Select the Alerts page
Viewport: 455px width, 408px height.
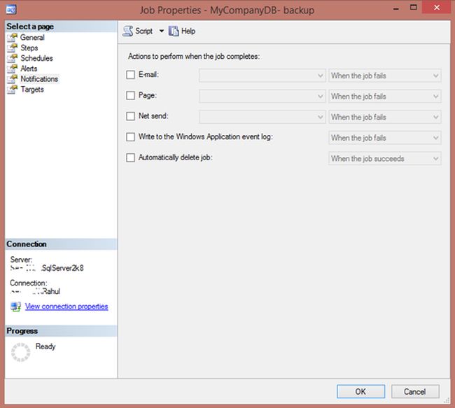point(29,69)
